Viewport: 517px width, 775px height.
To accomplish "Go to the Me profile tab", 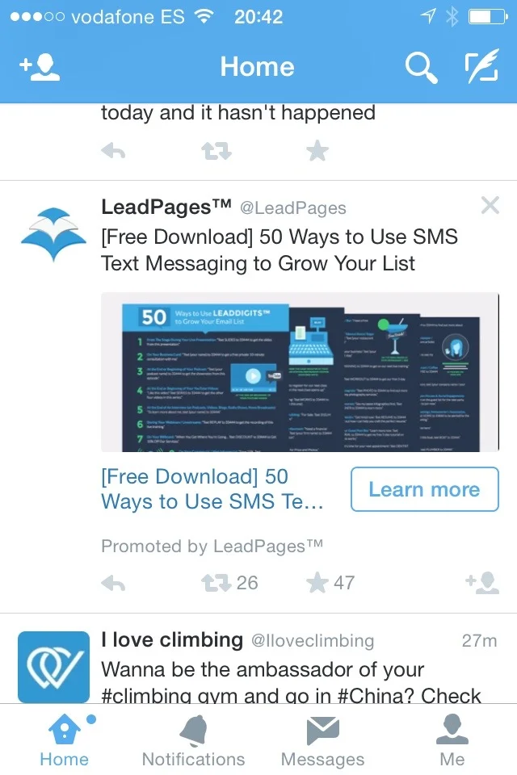I will (452, 741).
